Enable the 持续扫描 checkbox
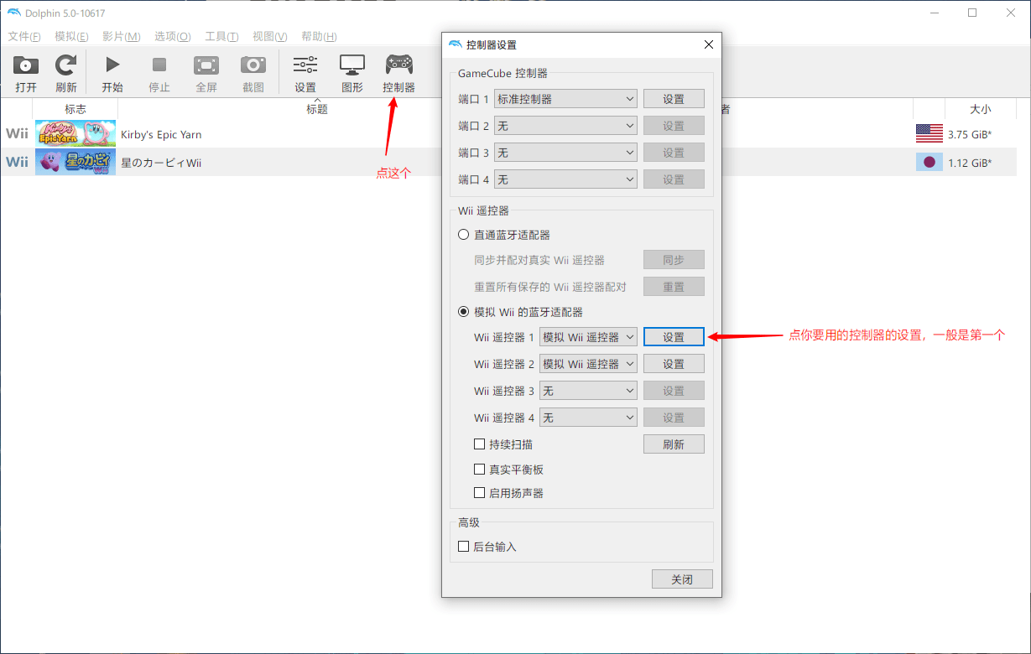Image resolution: width=1031 pixels, height=654 pixels. (480, 444)
